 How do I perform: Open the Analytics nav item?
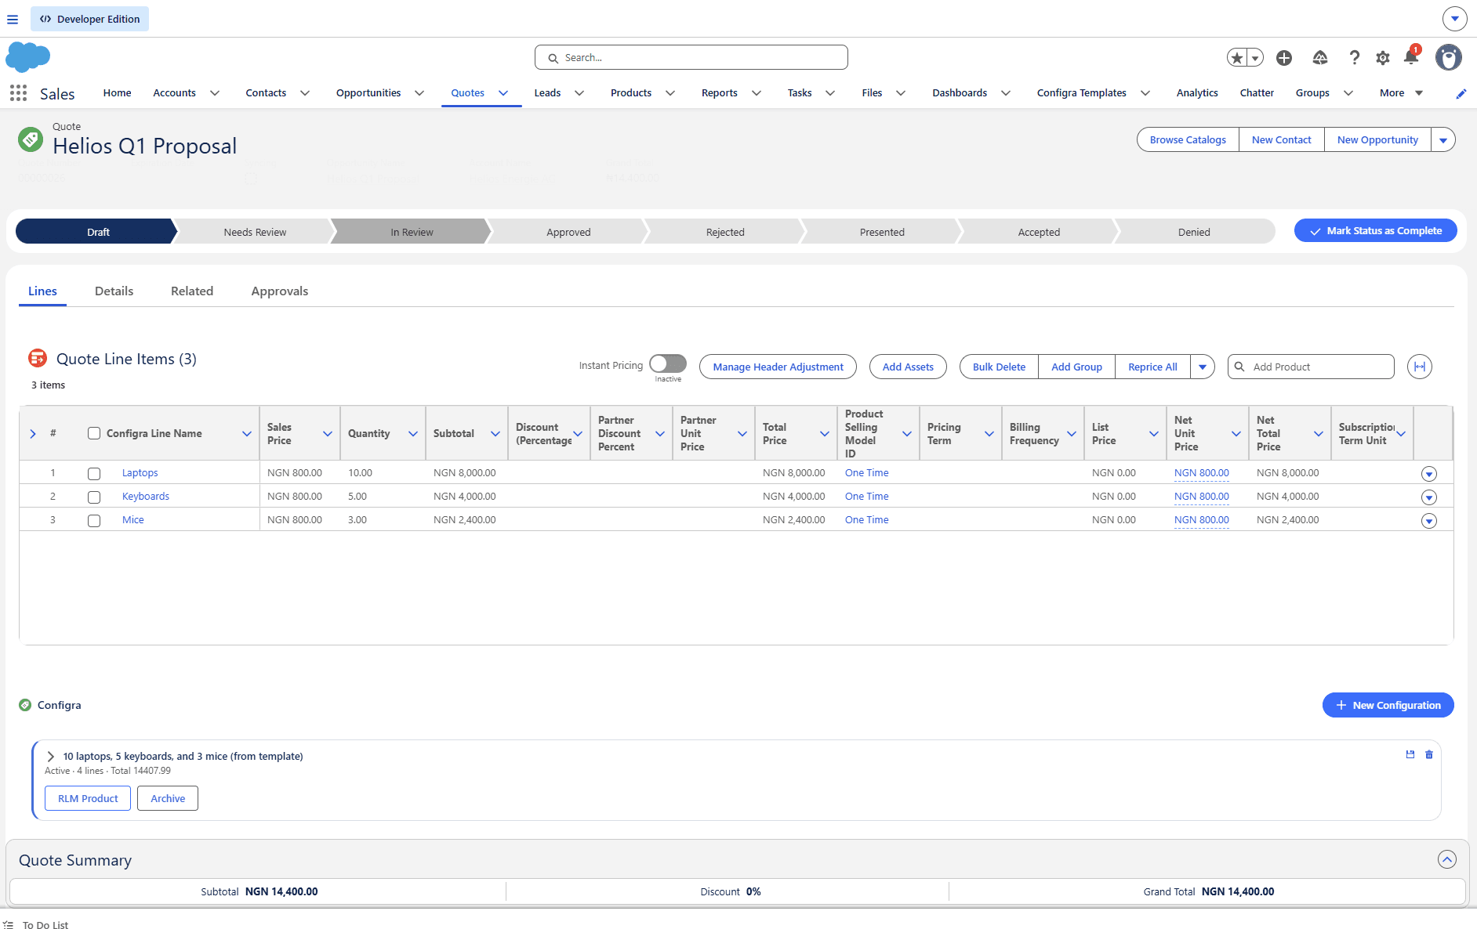(x=1197, y=93)
